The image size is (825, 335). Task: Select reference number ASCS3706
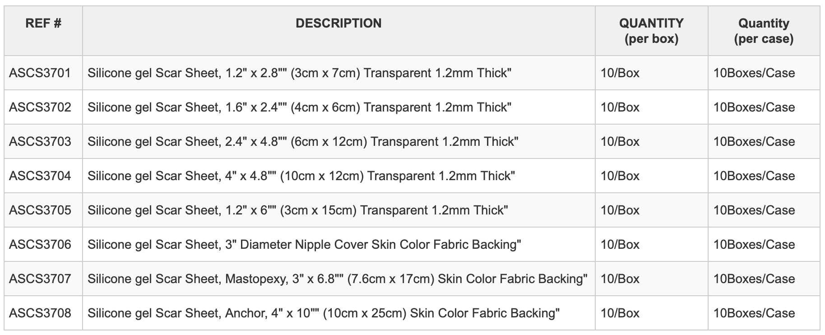[x=40, y=245]
